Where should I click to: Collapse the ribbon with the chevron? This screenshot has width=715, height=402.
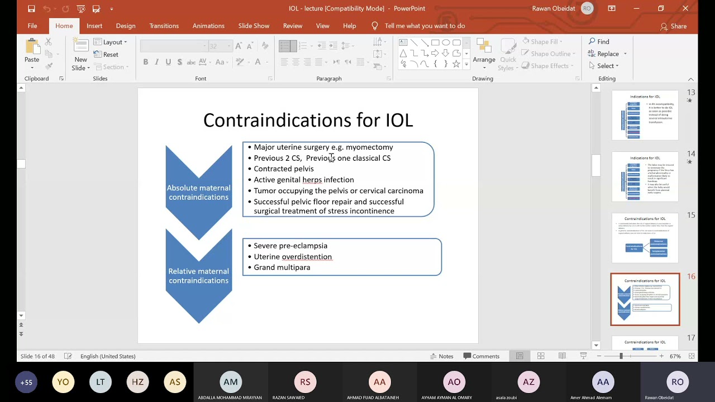coord(691,79)
